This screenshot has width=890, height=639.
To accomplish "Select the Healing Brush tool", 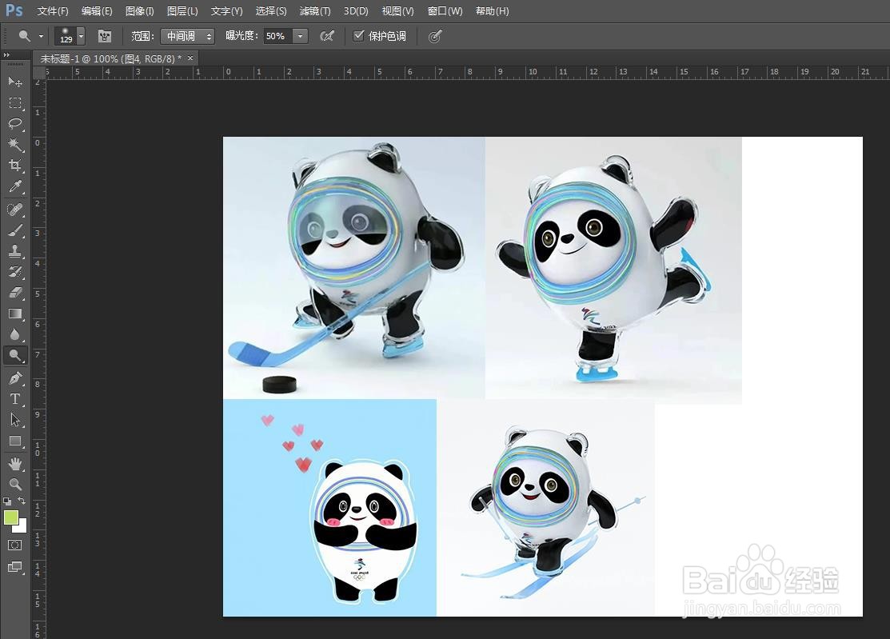I will tap(15, 210).
